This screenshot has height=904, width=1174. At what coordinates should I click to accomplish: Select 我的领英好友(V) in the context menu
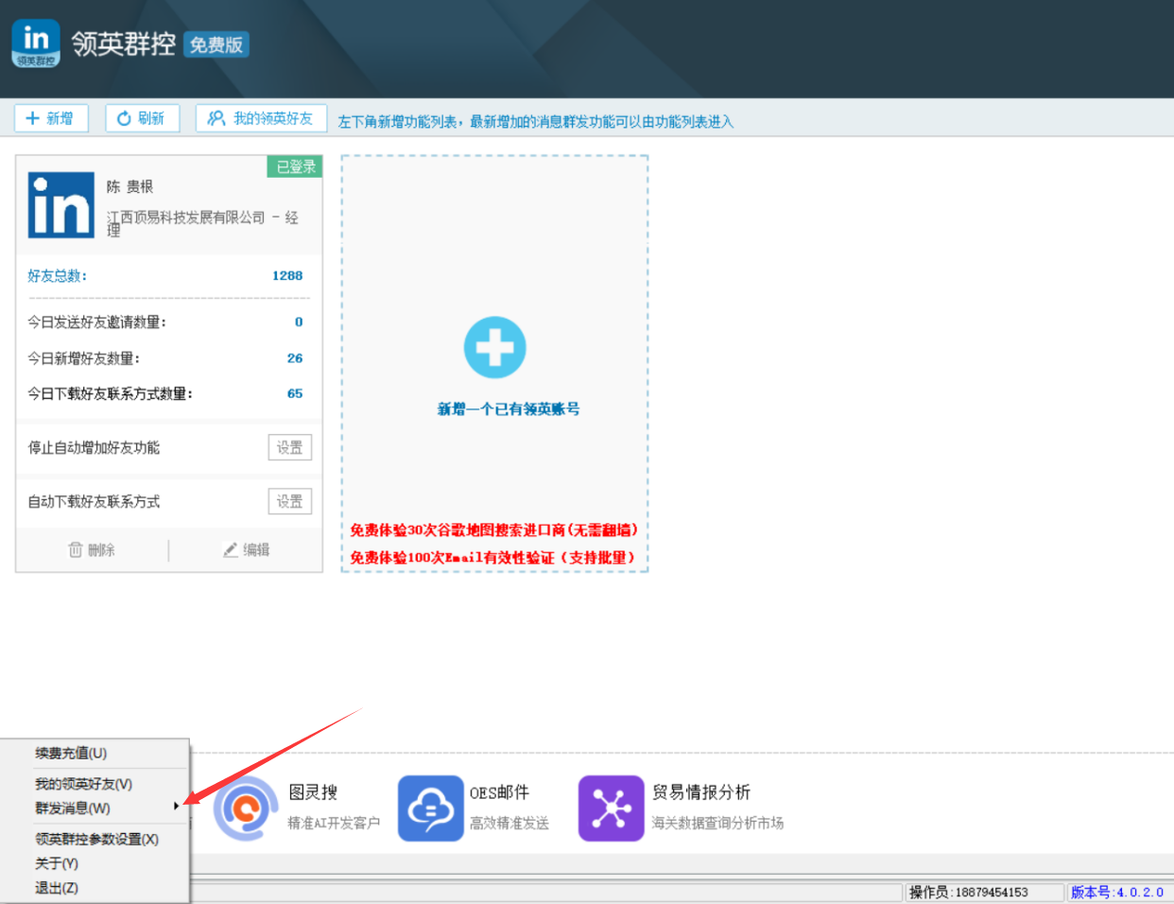pos(95,784)
